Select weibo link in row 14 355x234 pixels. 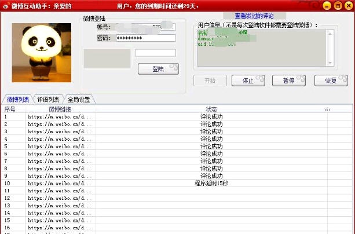pyautogui.click(x=60, y=213)
